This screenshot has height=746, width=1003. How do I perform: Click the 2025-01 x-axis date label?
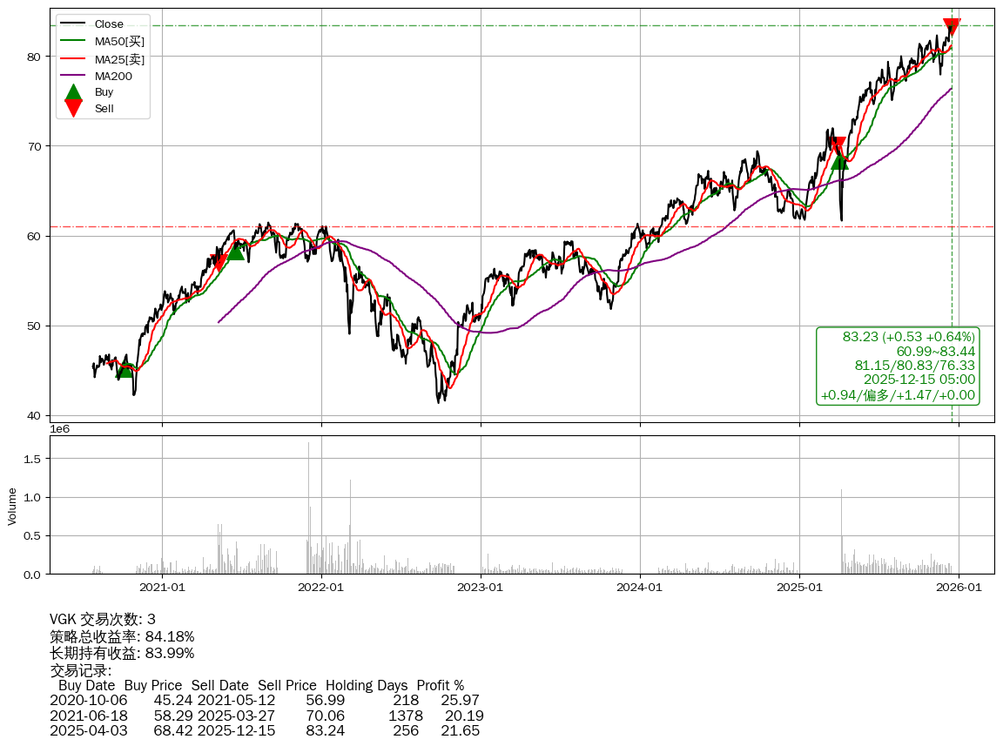pyautogui.click(x=799, y=588)
